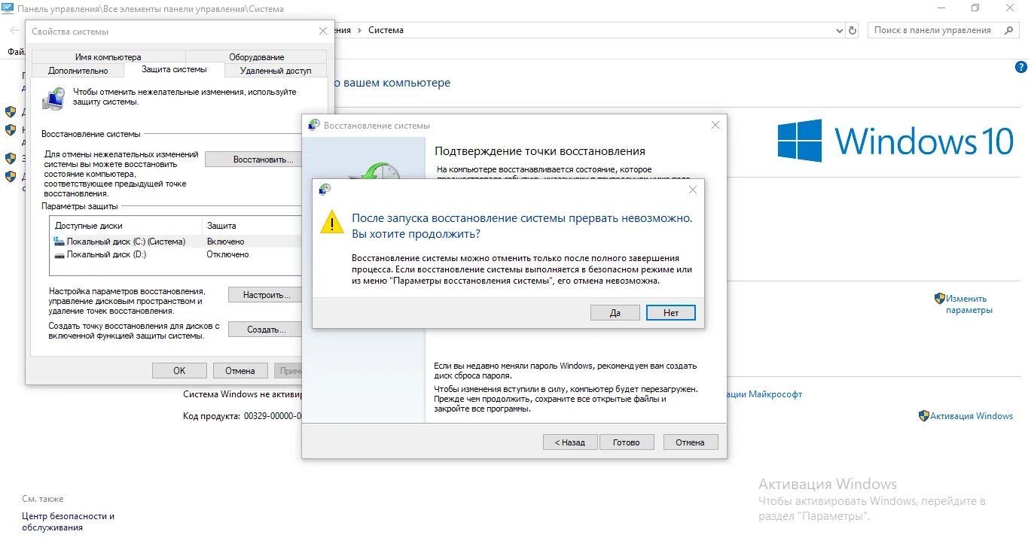1028x547 pixels.
Task: Open the Оборудование tab
Action: 256,57
